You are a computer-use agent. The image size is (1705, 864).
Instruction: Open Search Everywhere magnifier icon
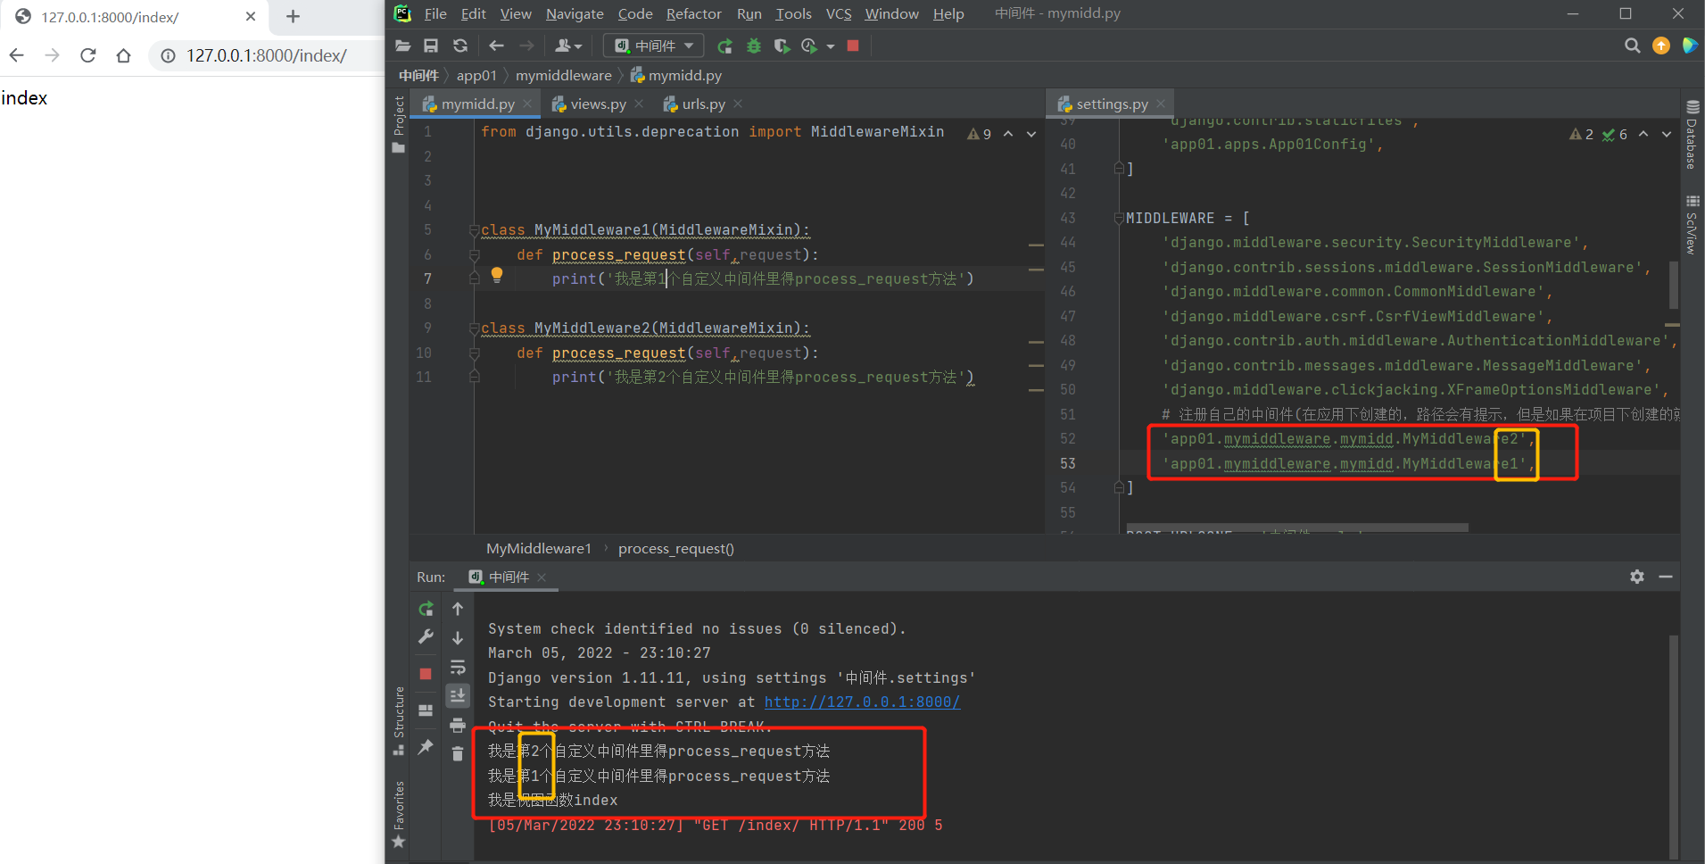pos(1632,46)
